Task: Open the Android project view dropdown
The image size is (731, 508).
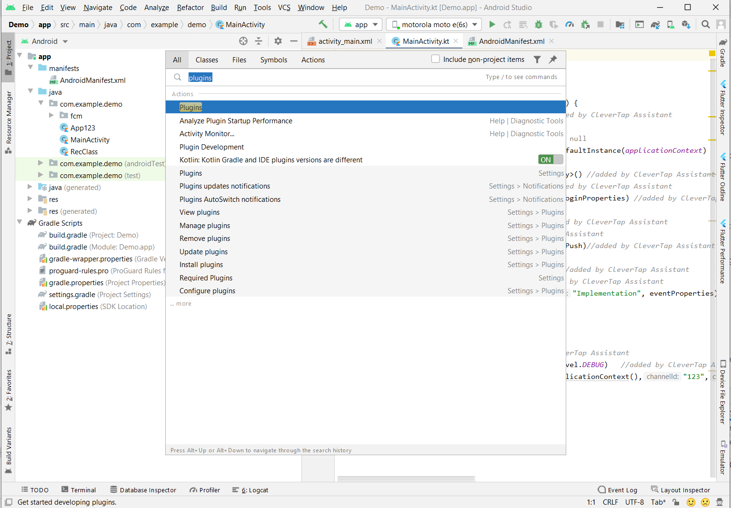Action: [x=45, y=41]
